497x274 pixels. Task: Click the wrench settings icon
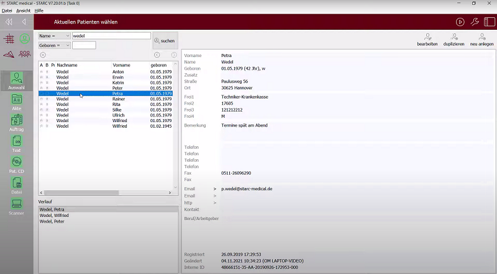click(475, 22)
